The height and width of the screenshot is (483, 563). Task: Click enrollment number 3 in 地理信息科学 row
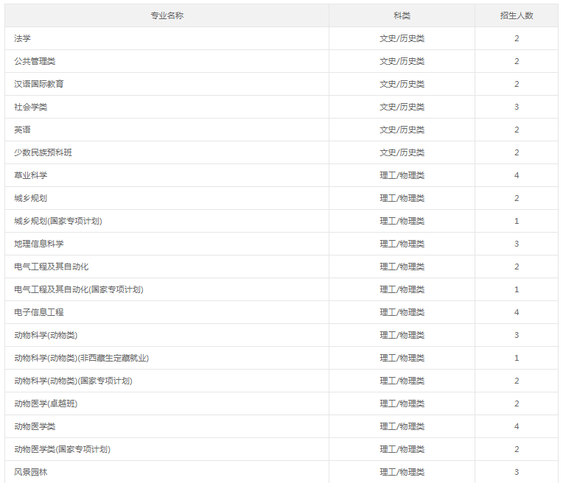tap(517, 244)
